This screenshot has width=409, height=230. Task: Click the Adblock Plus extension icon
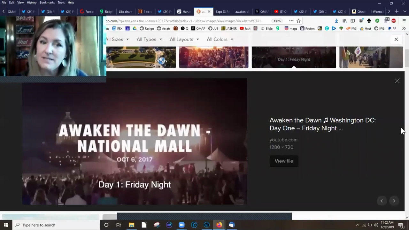[x=394, y=21]
